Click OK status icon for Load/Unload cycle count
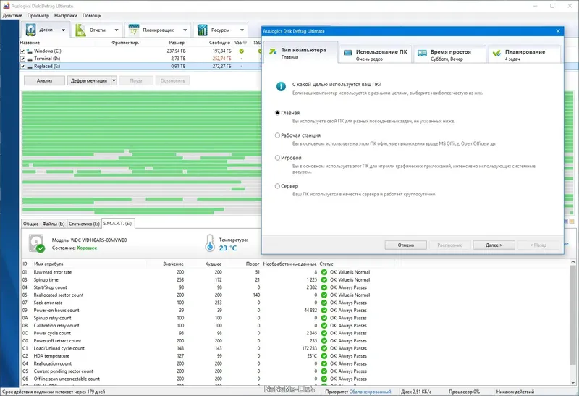 [x=324, y=348]
